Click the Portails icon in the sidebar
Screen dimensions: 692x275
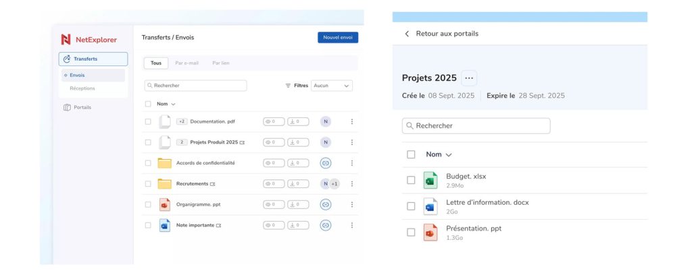[x=67, y=107]
